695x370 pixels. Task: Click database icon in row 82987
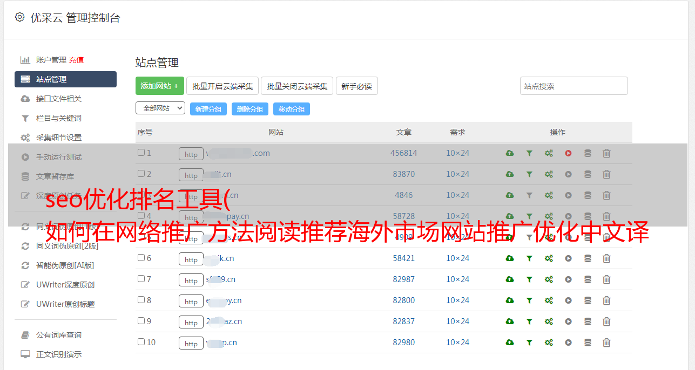point(588,279)
